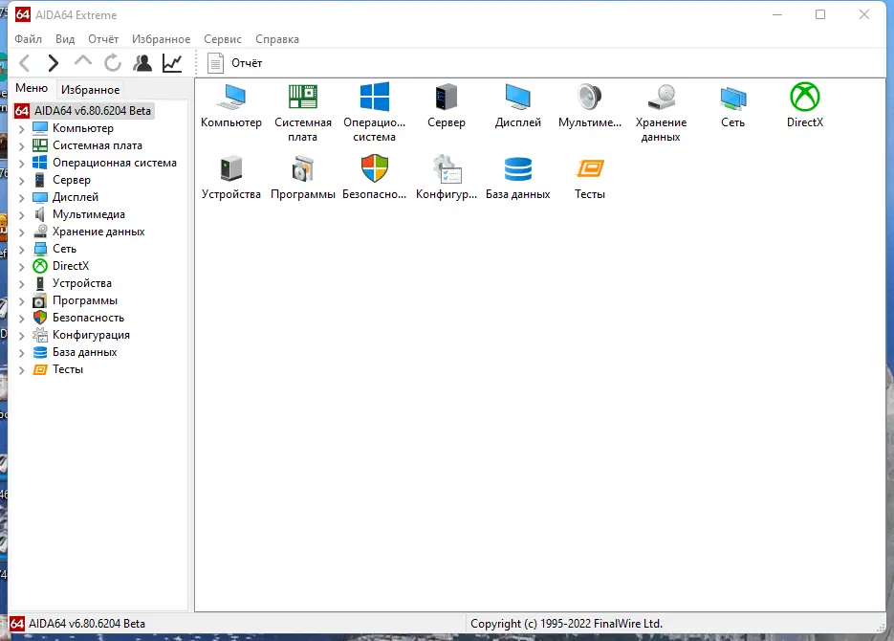Open the Вид menu
894x641 pixels.
click(65, 39)
